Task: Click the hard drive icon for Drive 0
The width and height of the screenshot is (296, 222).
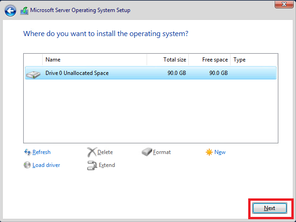Action: (x=33, y=74)
